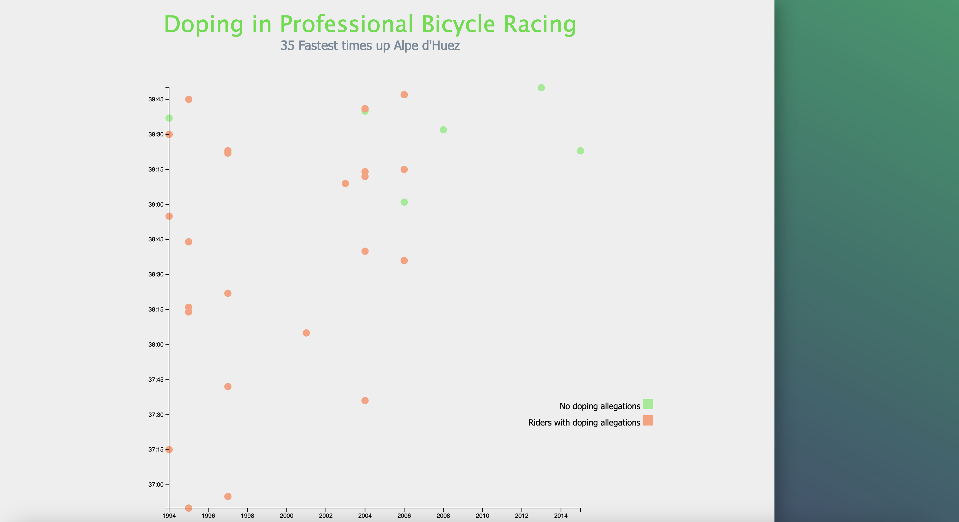Click the green legend swatch for No doping allegations
Viewport: 959px width, 522px height.
coord(648,404)
